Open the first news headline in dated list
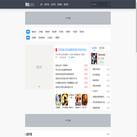Image resolution: width=137 pixels, height=137 pixels. click(x=62, y=65)
